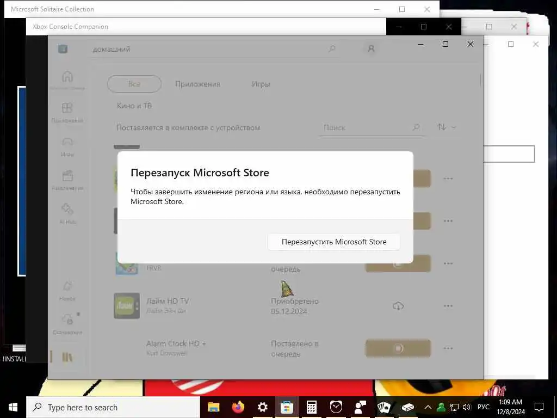This screenshot has width=557, height=418.
Task: Open more options for second library item
Action: [448, 221]
